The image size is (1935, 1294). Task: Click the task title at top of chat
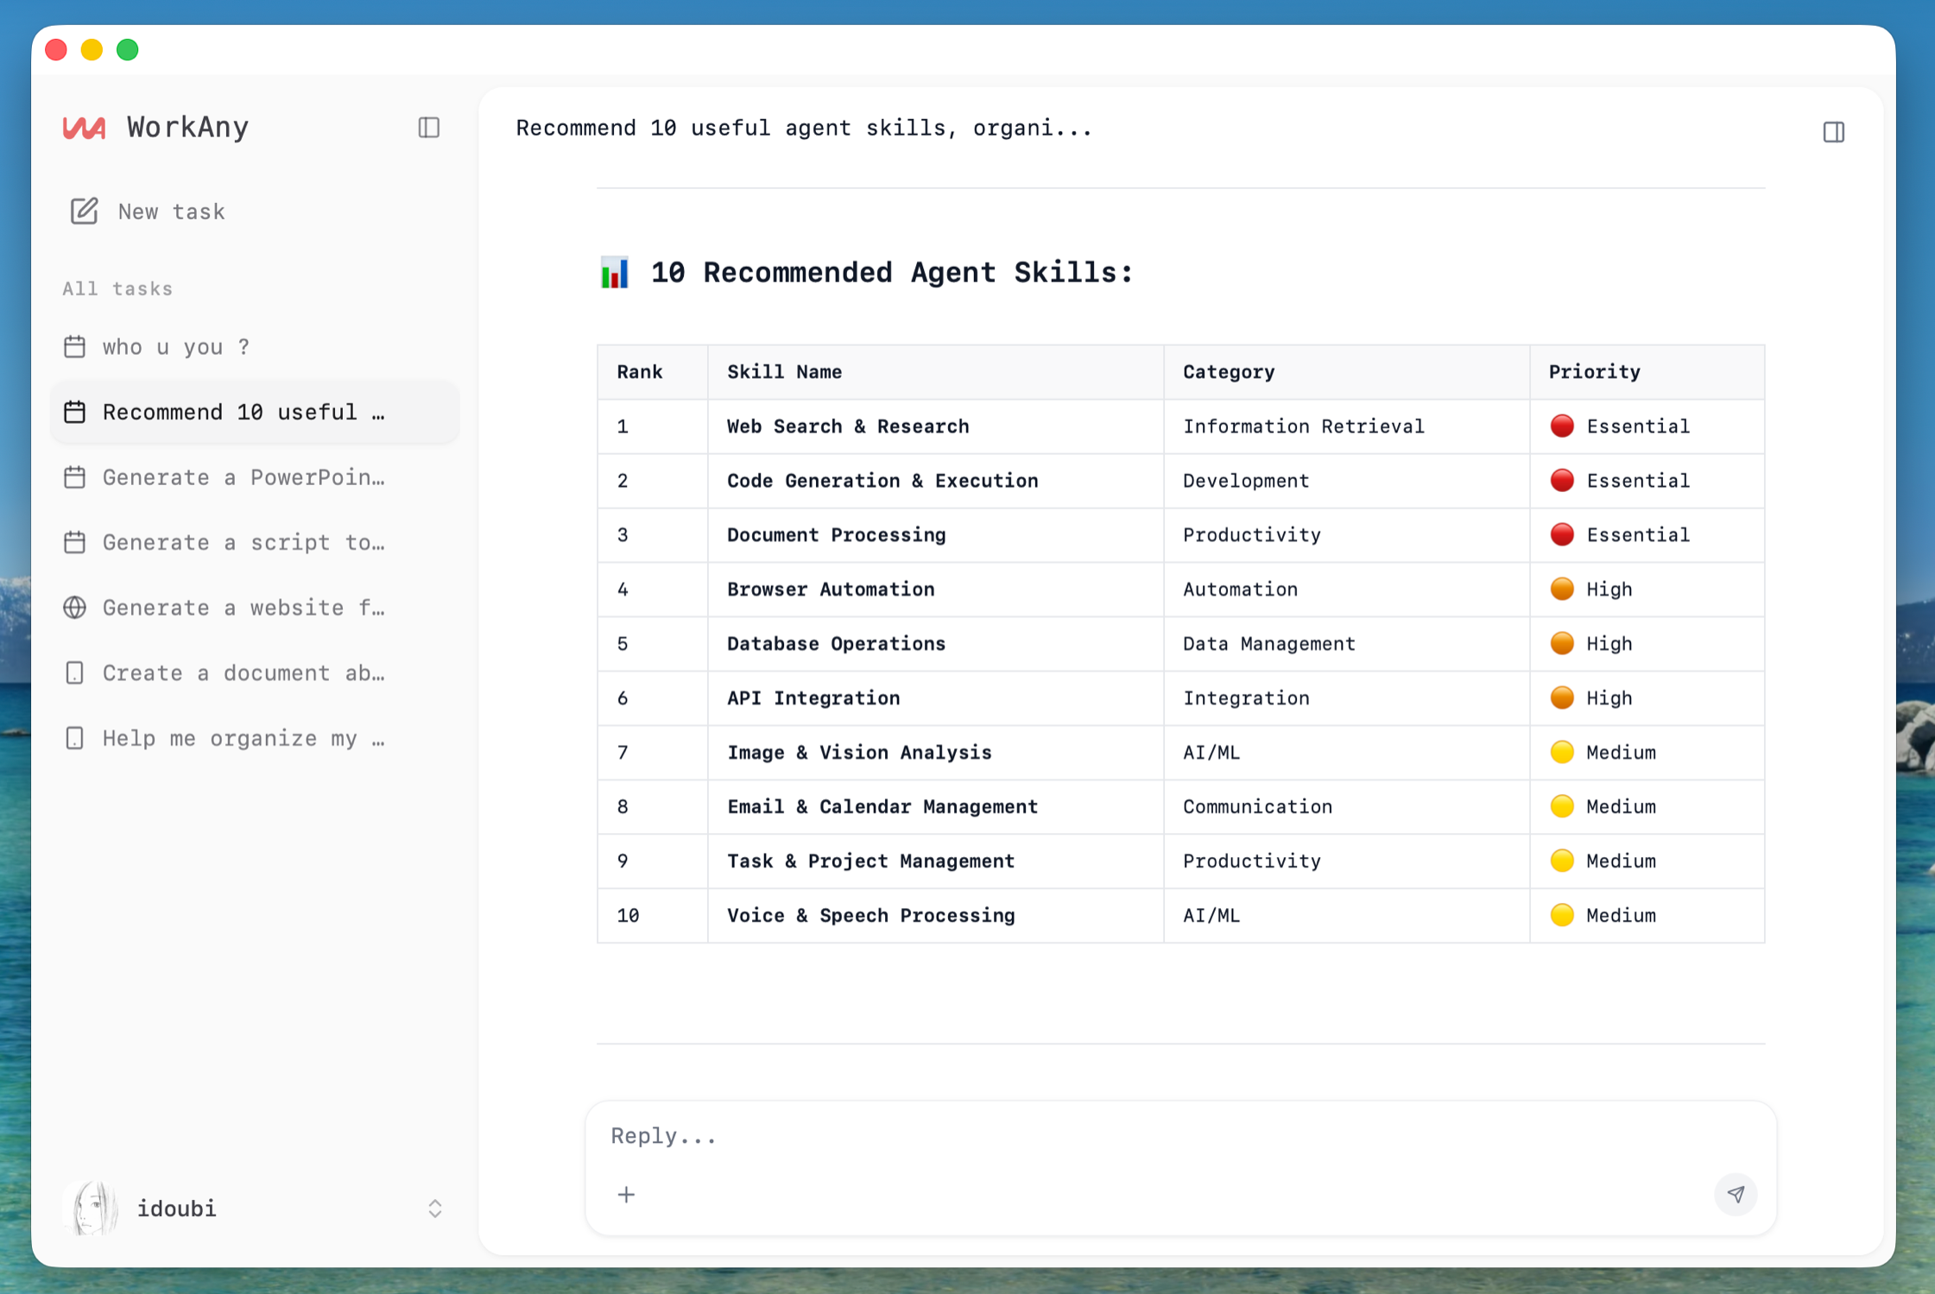point(803,129)
